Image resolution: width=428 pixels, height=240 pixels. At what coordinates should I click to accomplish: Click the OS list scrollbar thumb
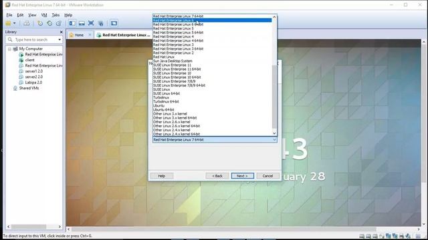(274, 97)
